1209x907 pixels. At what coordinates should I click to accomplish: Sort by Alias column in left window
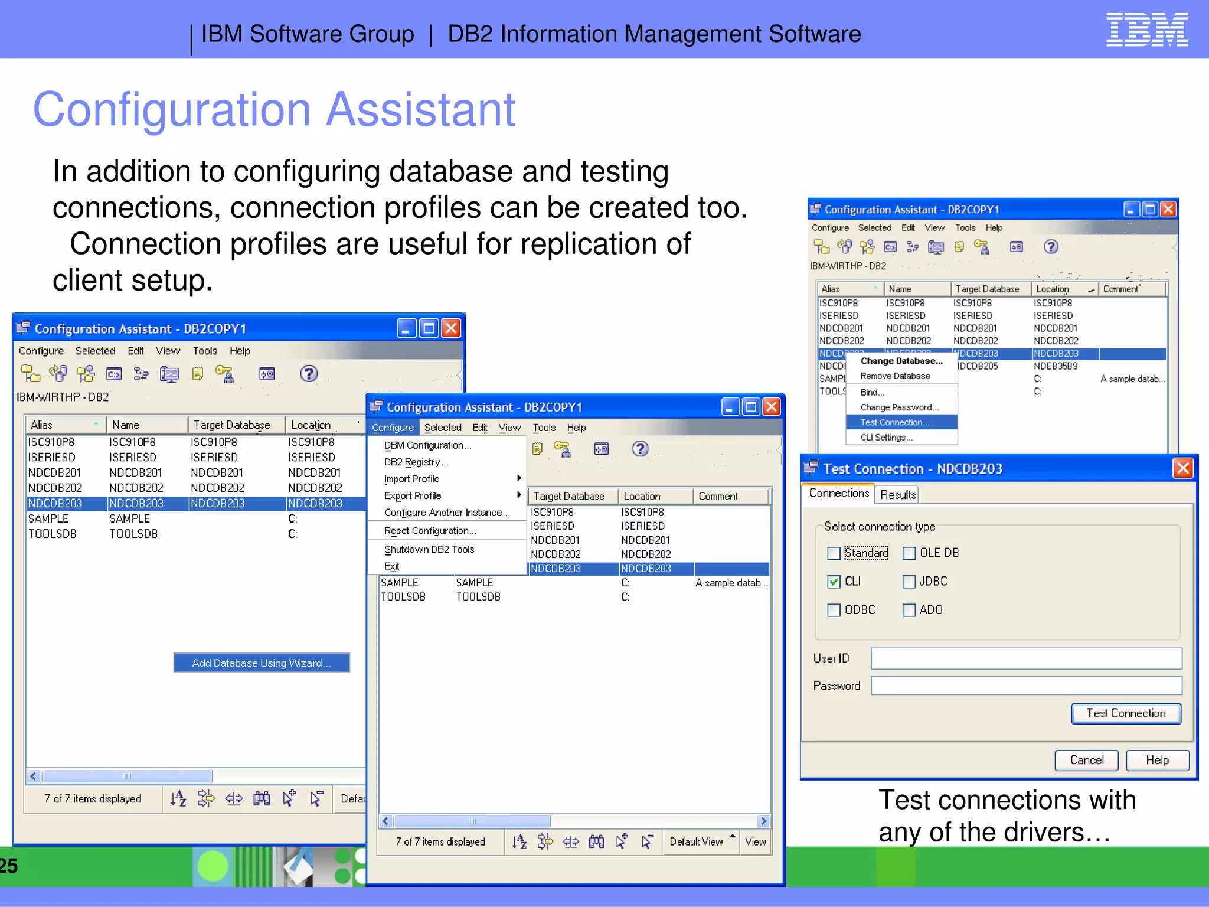(x=66, y=425)
